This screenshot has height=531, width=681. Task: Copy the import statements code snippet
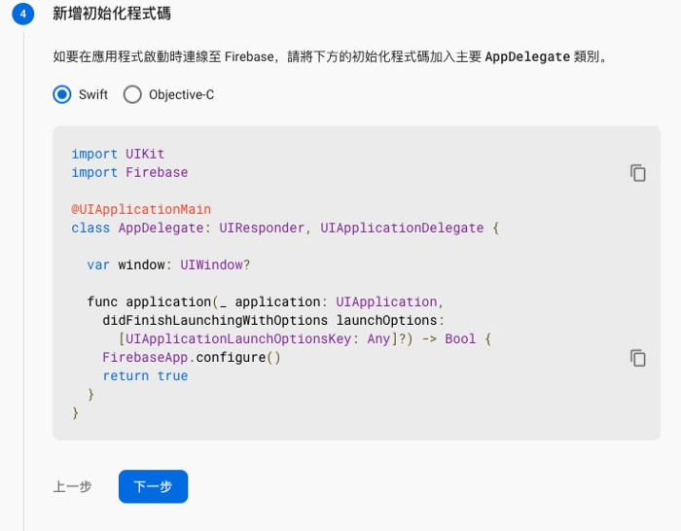tap(637, 173)
